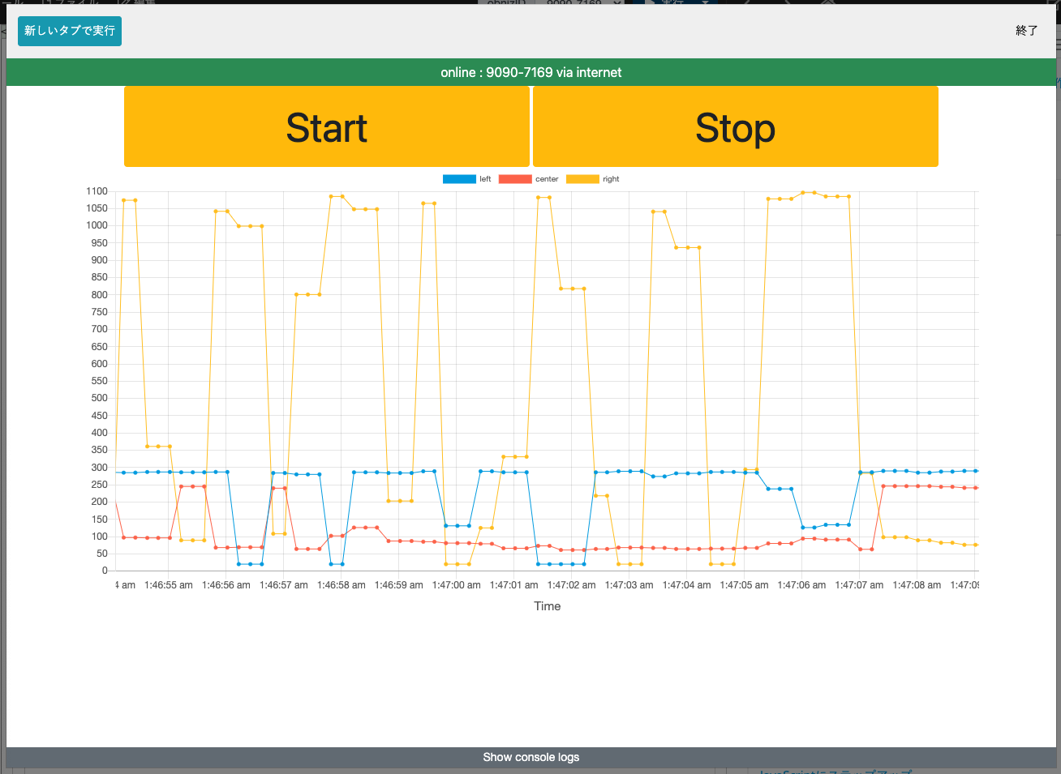Click the Time axis title
Viewport: 1061px width, 774px height.
(x=547, y=606)
